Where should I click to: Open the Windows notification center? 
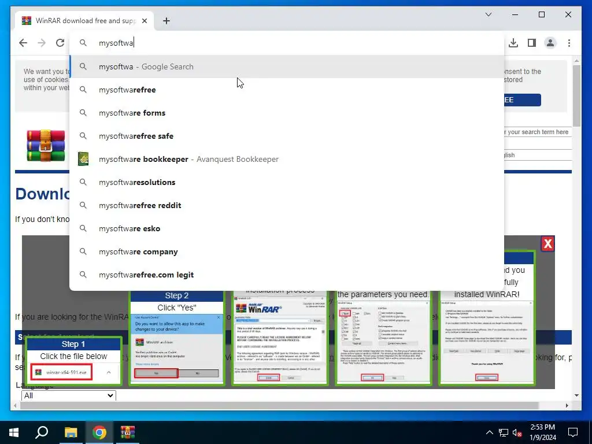tap(573, 432)
